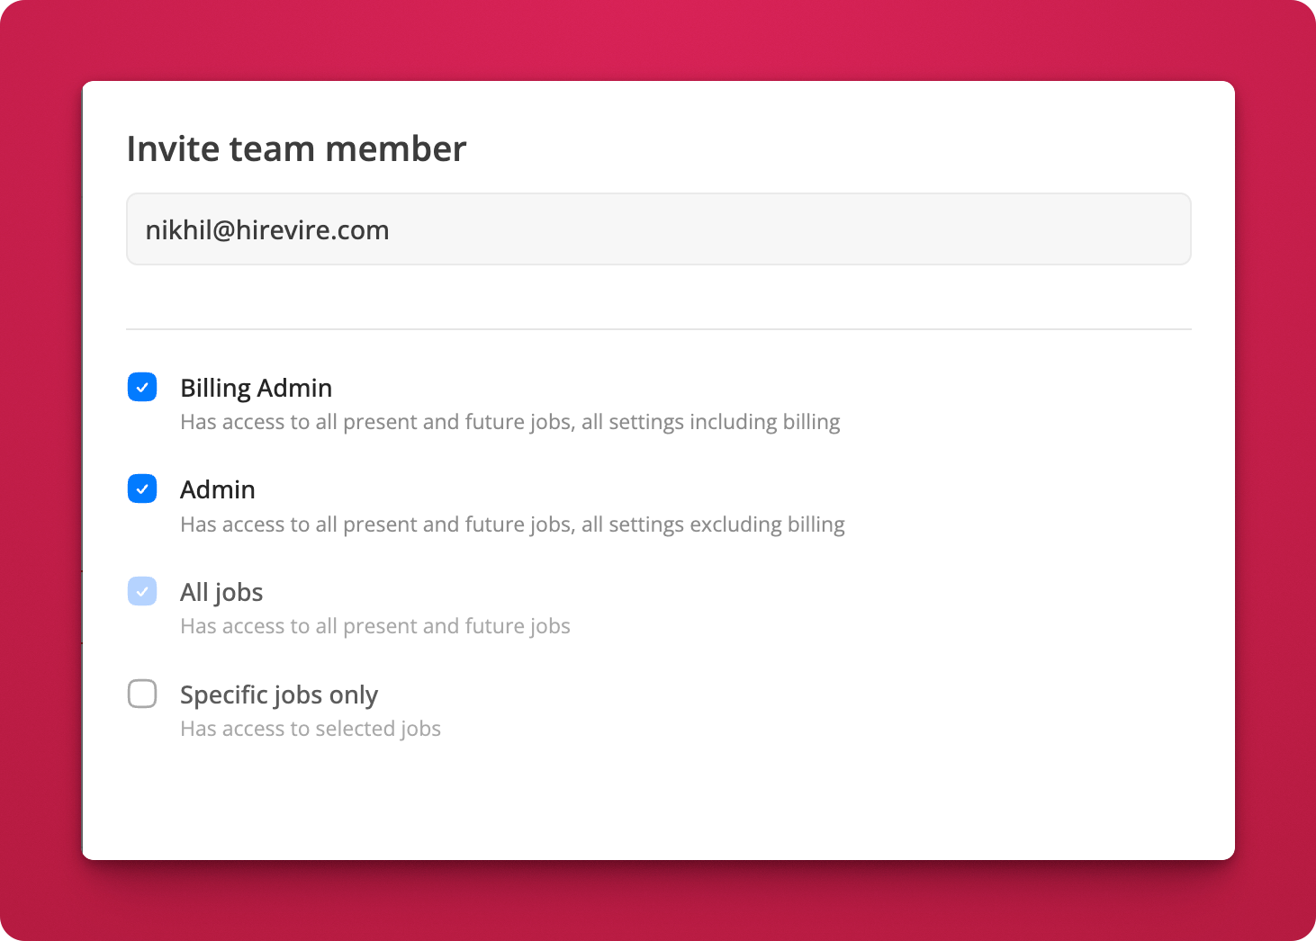Click the word billing in Admin description
Screen dimensions: 1316x941
coord(816,524)
